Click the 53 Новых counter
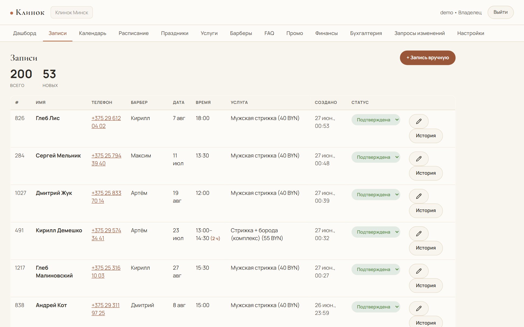The width and height of the screenshot is (524, 327). (50, 78)
